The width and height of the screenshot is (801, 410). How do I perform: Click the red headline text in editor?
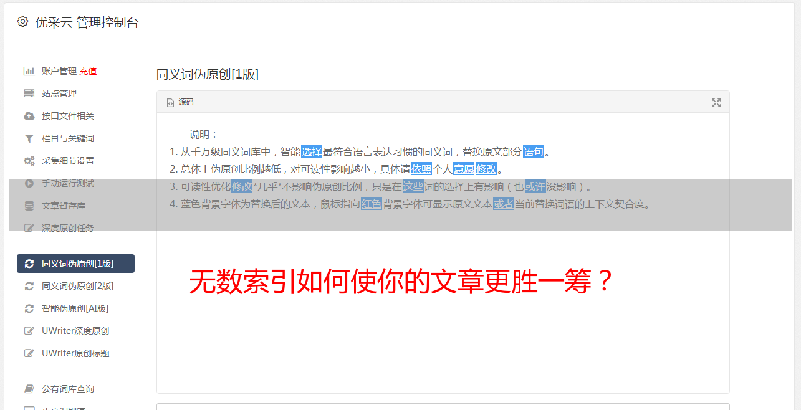click(403, 282)
